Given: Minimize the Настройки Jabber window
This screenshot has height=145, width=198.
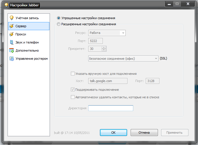Looking at the screenshot, I should pos(169,4).
